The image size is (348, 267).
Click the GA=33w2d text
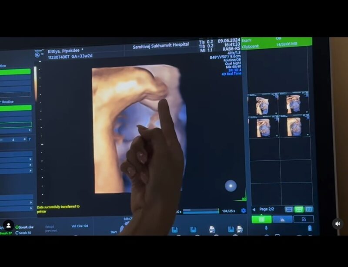[x=82, y=56]
